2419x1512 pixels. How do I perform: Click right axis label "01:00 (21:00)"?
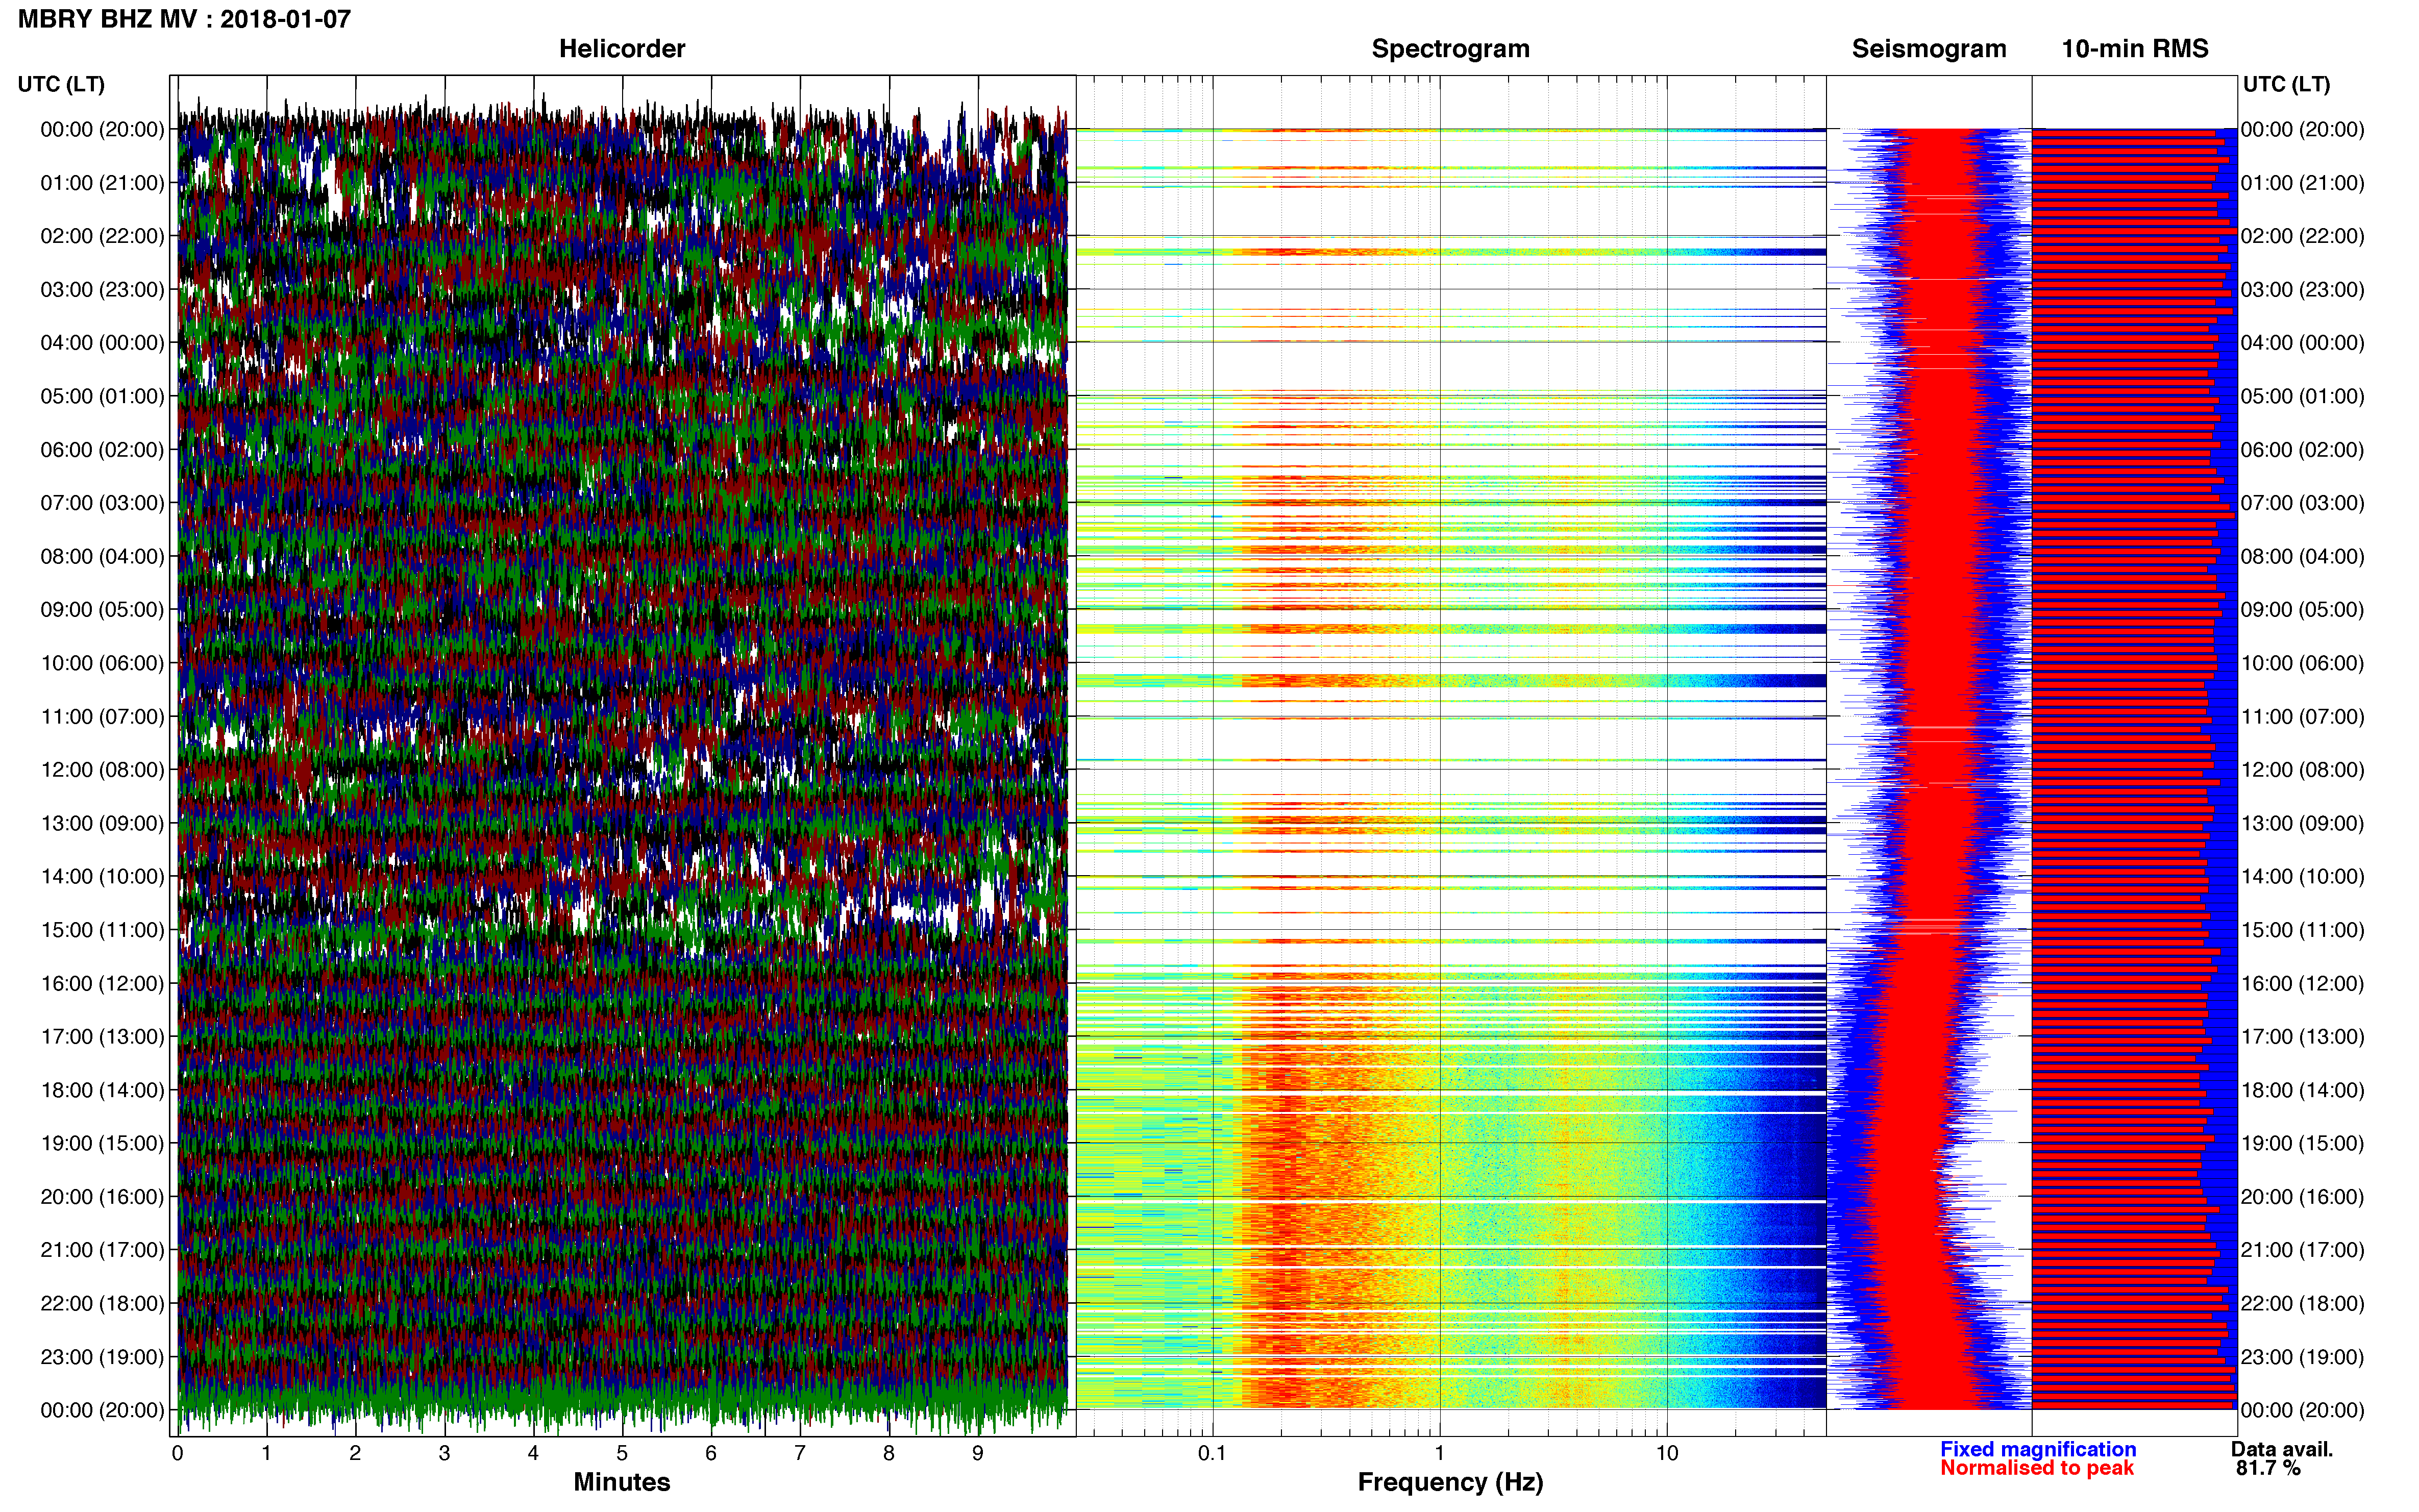(2302, 183)
